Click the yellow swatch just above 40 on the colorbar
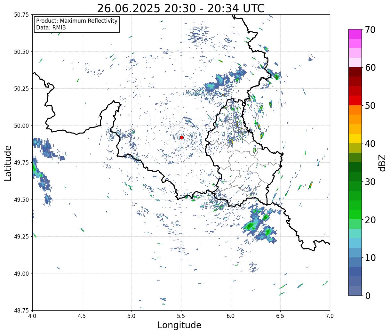This screenshot has width=390, height=333. tap(355, 138)
